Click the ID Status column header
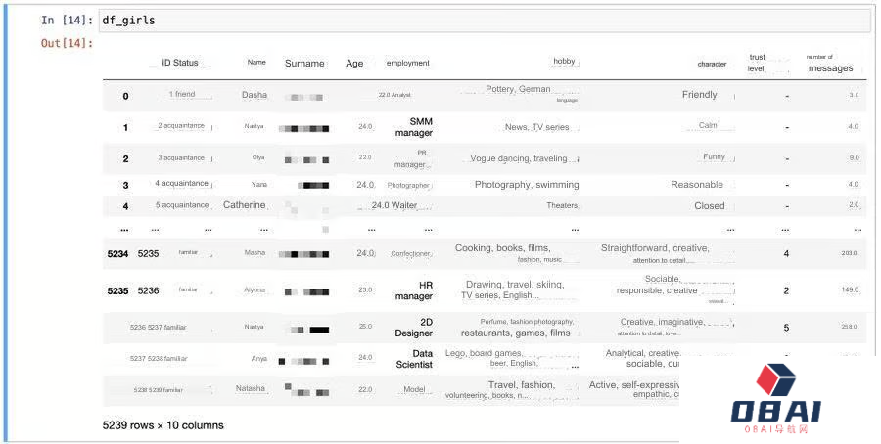Screen dimensions: 881x444 [179, 63]
